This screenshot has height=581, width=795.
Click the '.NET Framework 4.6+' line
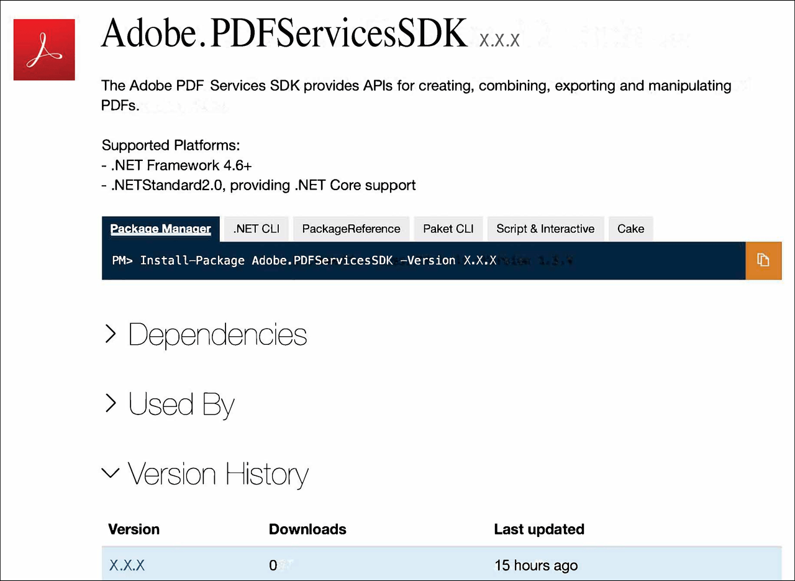[176, 165]
